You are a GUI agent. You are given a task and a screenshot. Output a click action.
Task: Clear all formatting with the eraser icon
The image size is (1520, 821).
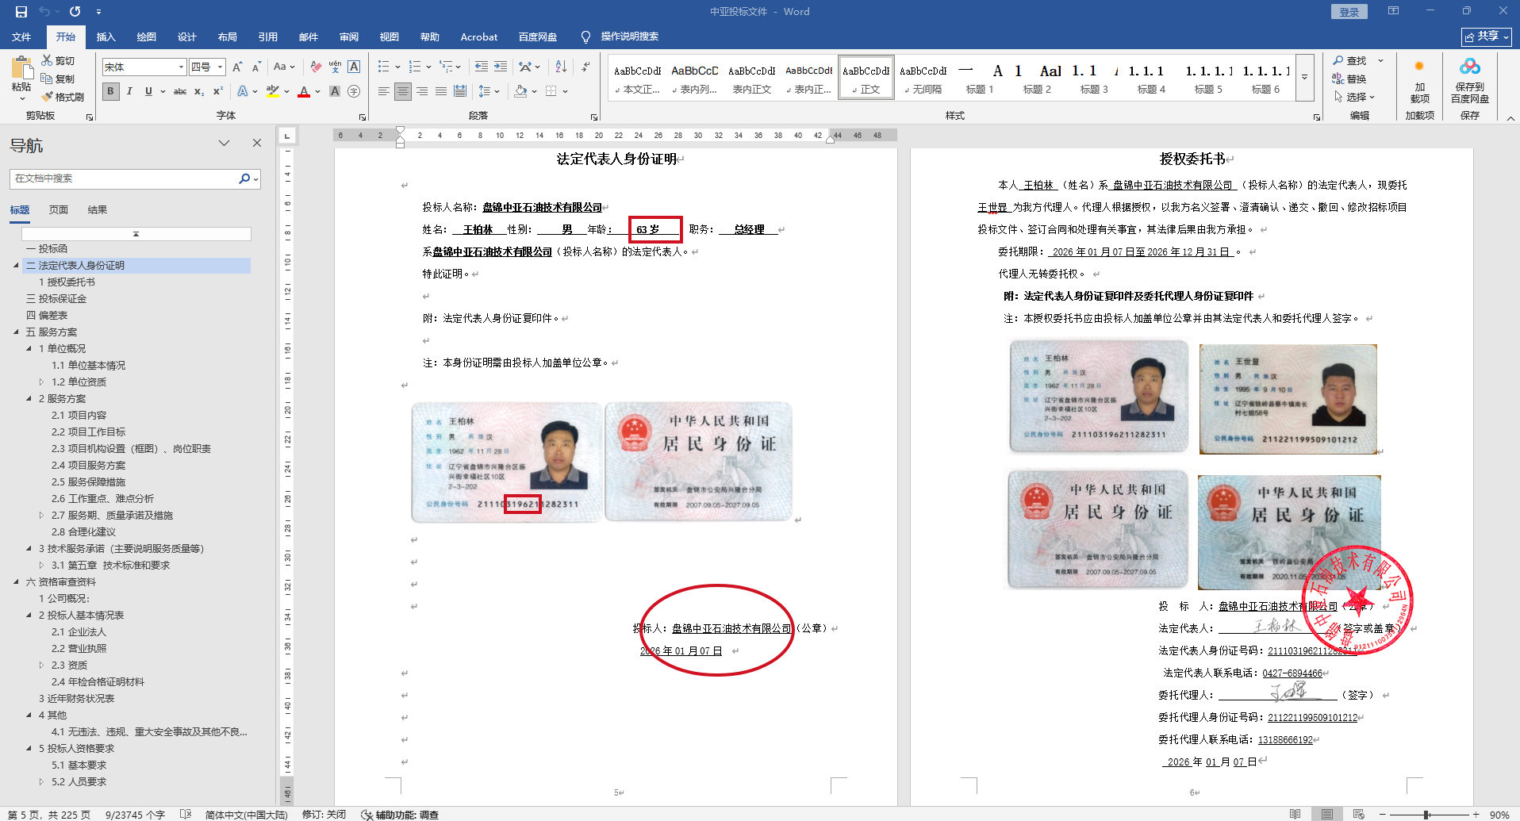point(316,67)
